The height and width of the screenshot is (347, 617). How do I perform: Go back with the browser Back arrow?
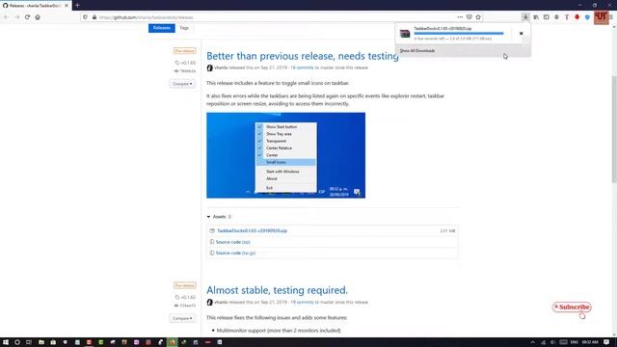[6, 17]
